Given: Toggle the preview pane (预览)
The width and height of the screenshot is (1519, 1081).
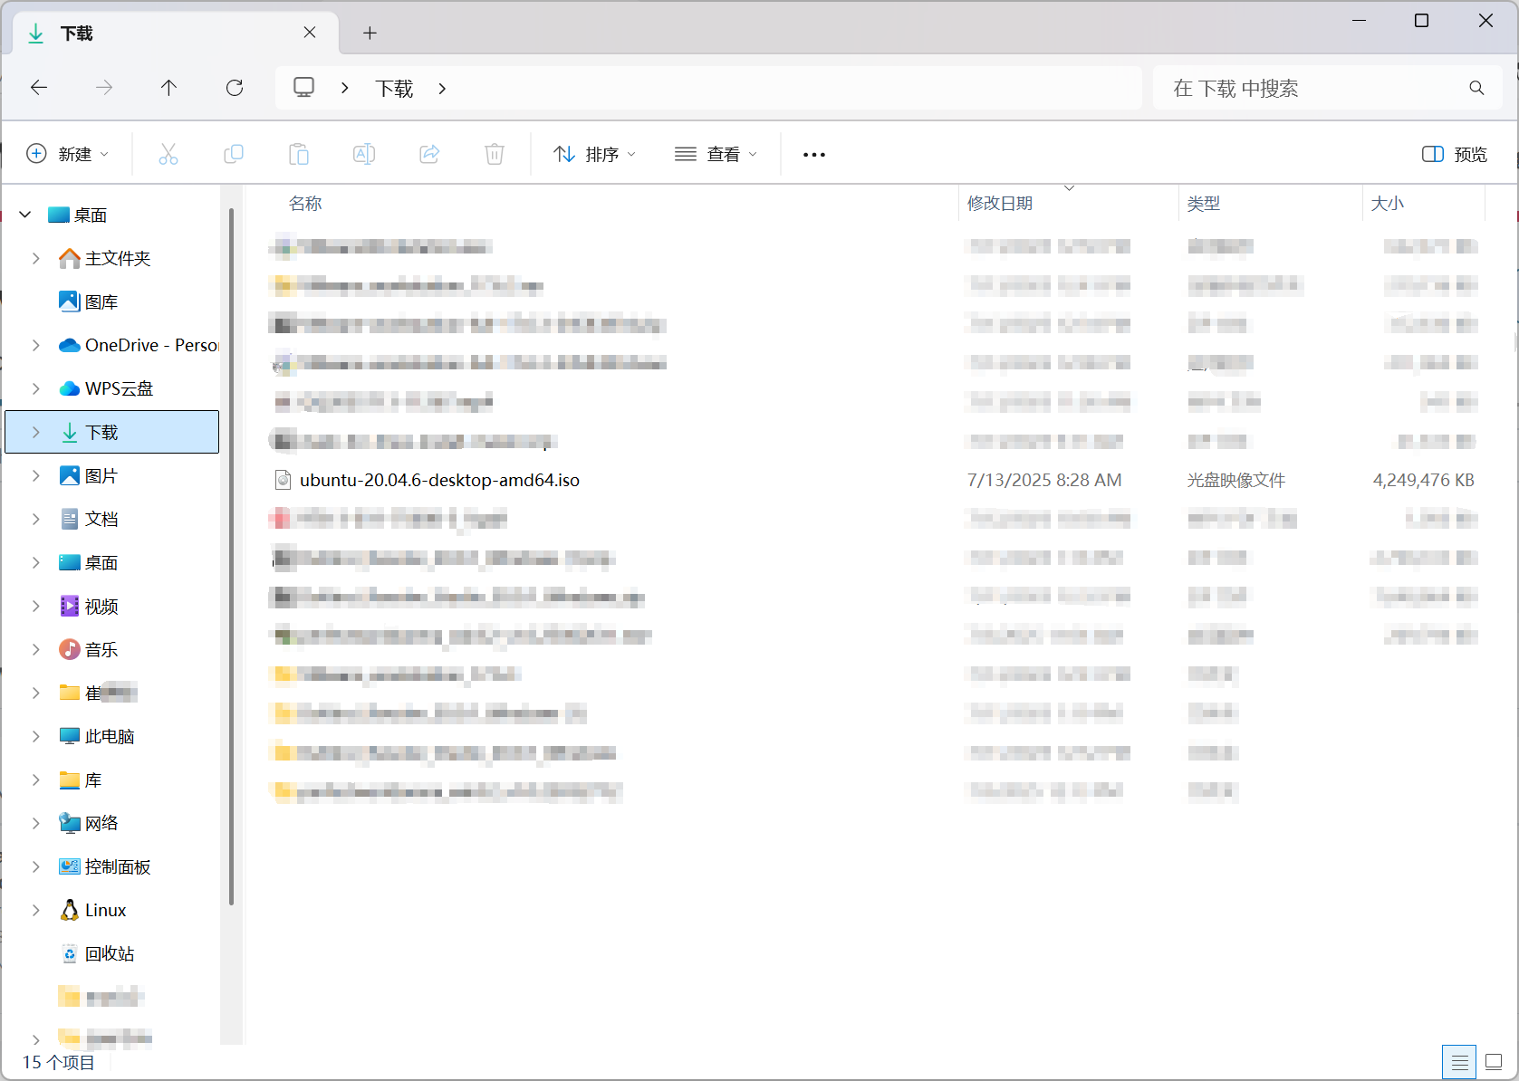Looking at the screenshot, I should point(1455,154).
